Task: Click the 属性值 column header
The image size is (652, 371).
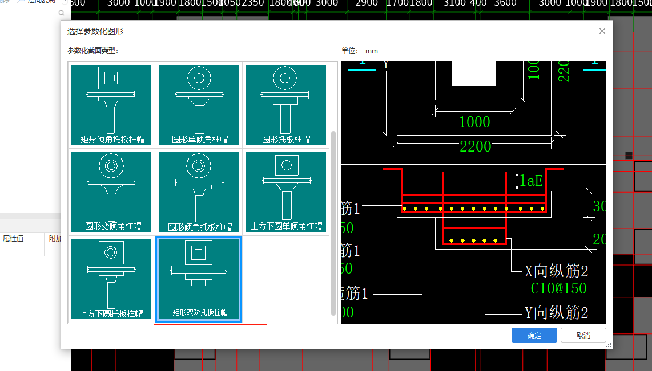Action: (x=13, y=239)
